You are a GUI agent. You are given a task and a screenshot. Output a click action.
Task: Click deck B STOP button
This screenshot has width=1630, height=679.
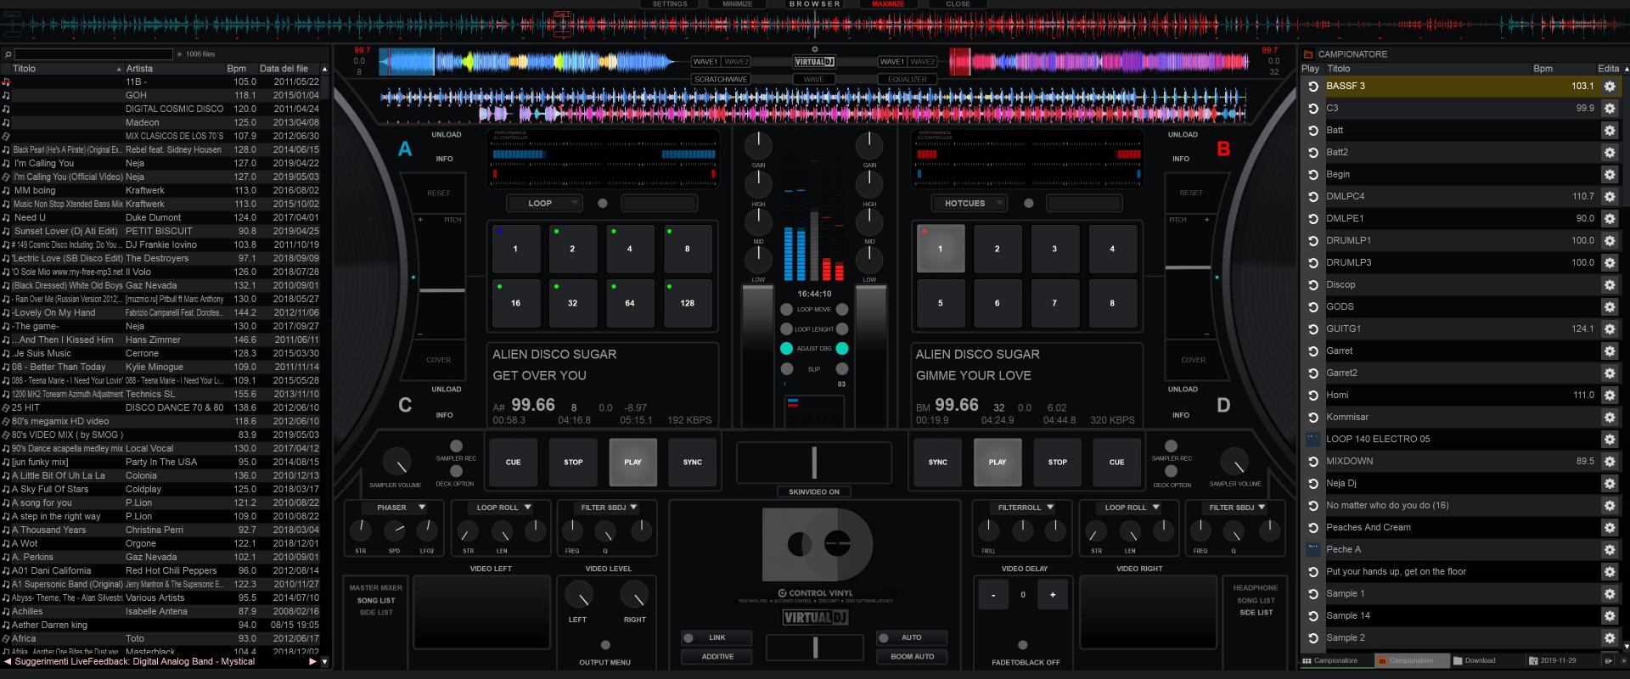1057,463
